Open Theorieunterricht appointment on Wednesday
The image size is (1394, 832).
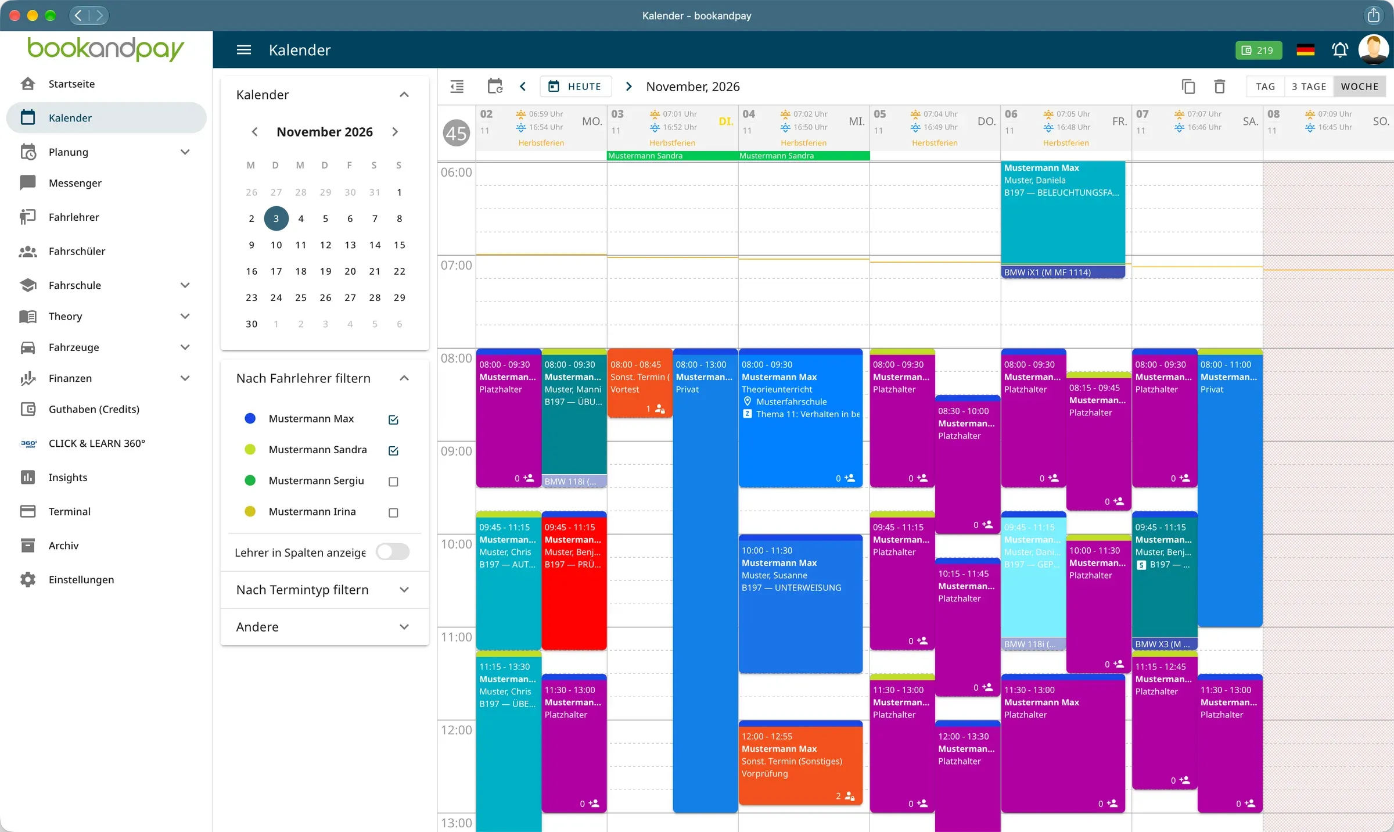pyautogui.click(x=800, y=418)
